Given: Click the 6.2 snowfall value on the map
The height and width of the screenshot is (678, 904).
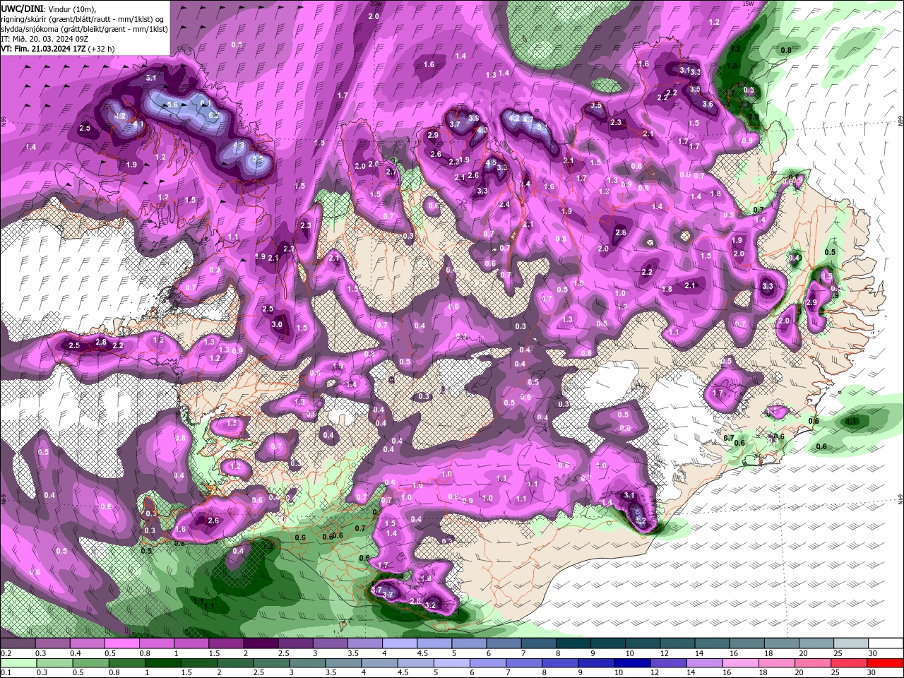Looking at the screenshot, I should point(214,115).
